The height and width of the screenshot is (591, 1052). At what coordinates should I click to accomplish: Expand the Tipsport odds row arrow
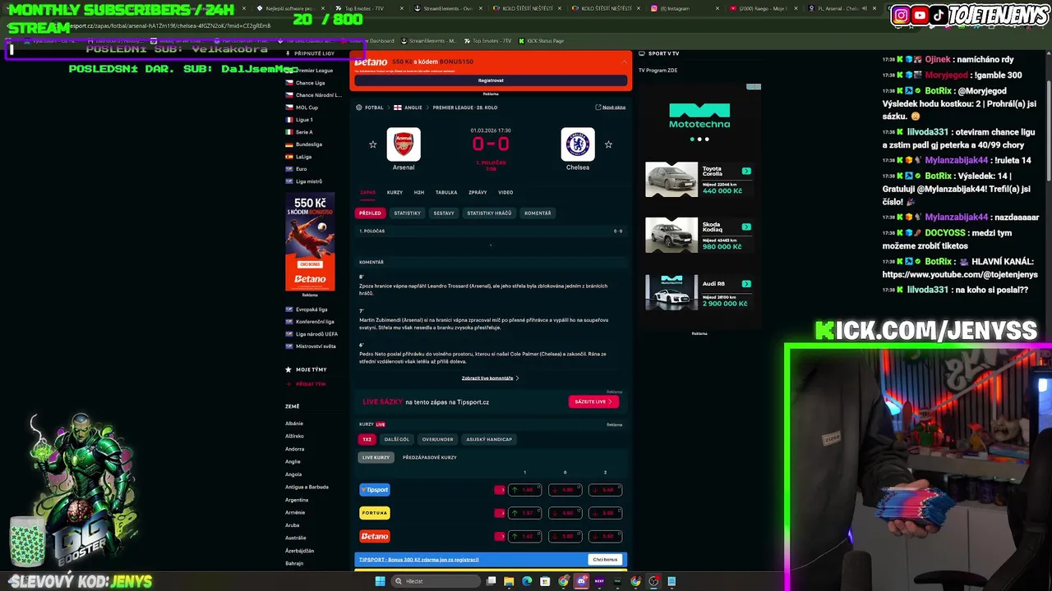[500, 490]
